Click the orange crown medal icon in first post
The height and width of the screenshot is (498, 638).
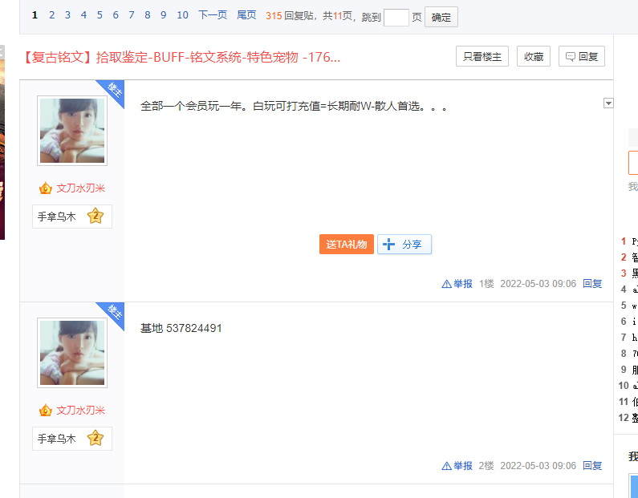pos(46,188)
